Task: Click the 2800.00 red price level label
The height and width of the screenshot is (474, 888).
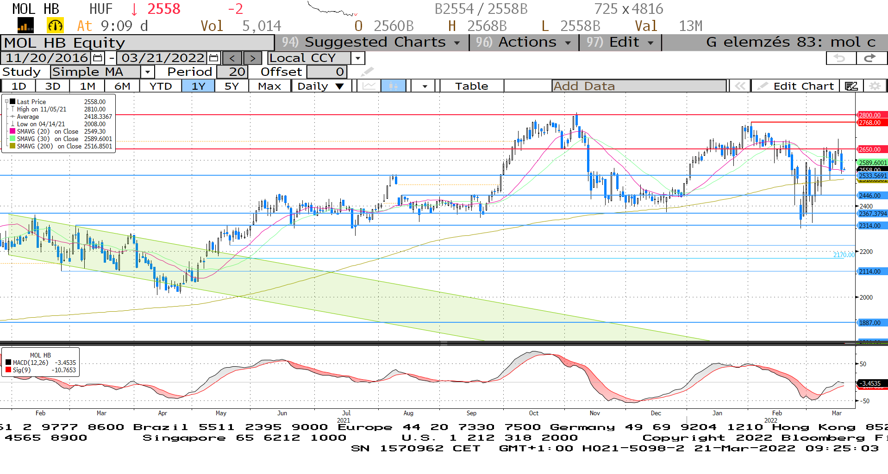Action: coord(872,115)
